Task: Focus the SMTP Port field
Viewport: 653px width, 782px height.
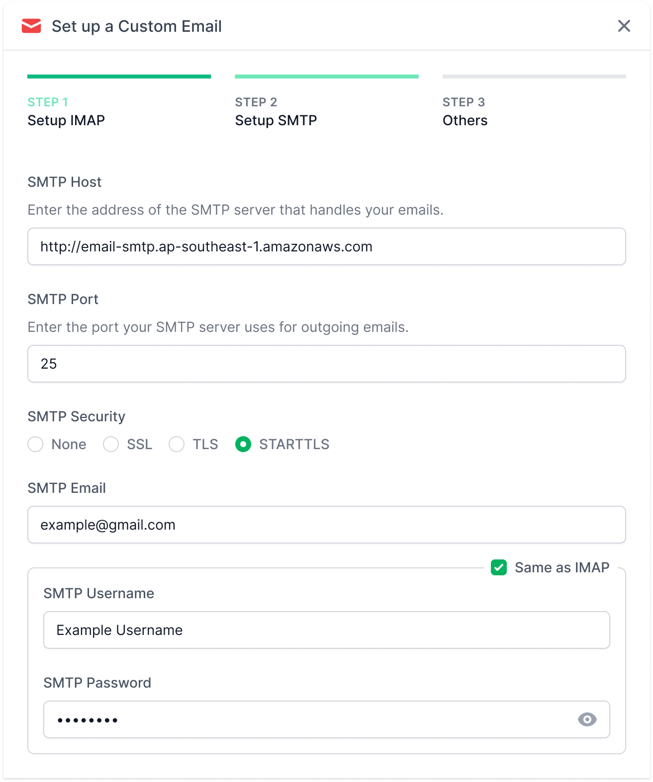Action: point(326,364)
